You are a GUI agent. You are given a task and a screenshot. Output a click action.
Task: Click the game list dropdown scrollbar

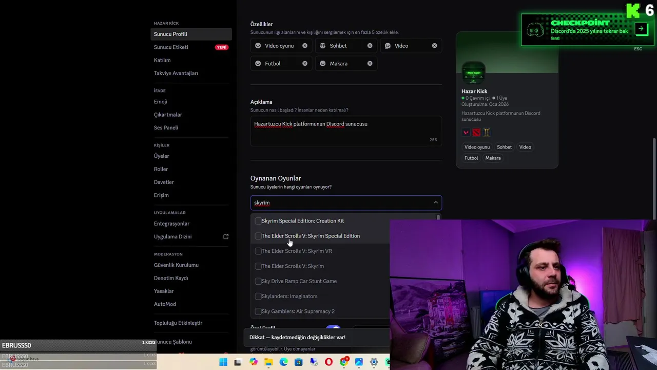[438, 218]
